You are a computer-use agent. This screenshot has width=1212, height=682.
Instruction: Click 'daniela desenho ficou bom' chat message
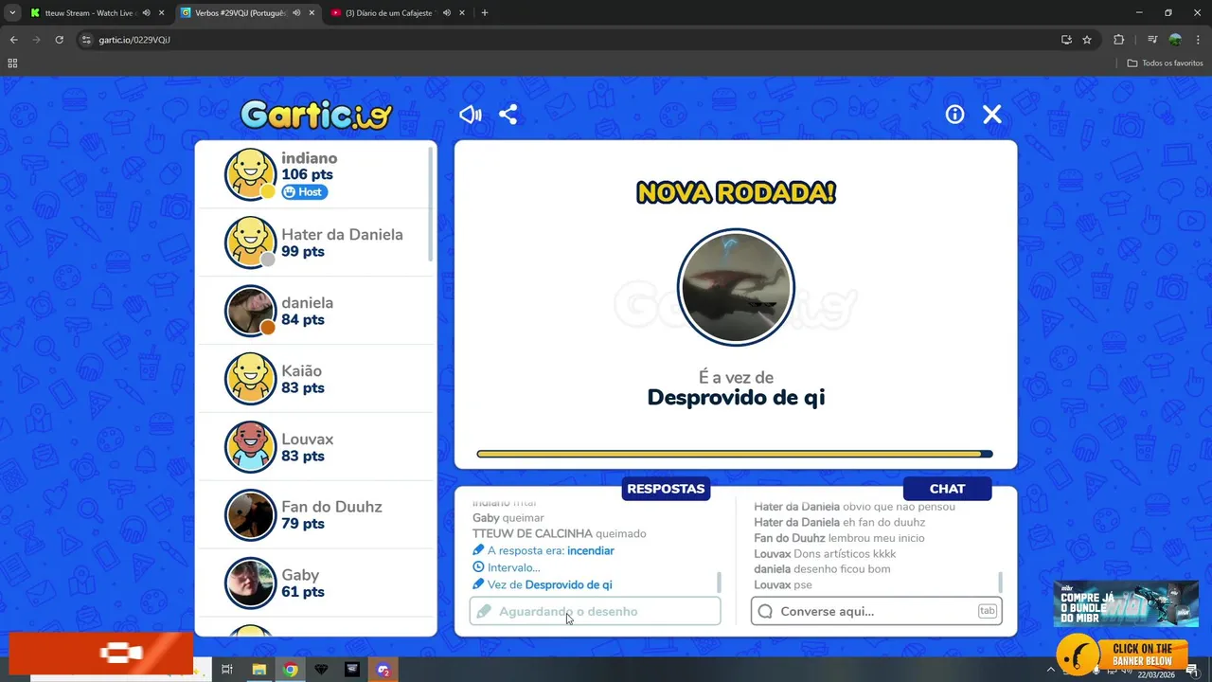tap(824, 569)
